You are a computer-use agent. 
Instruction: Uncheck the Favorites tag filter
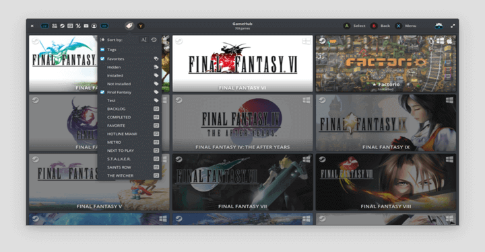pos(102,58)
